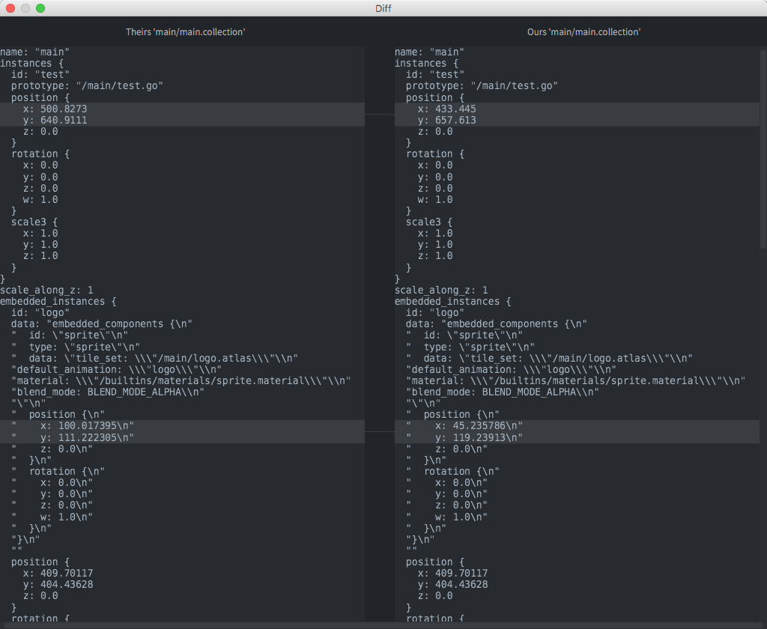Image resolution: width=767 pixels, height=629 pixels.
Task: Click the y: 657.613 line in Ours pane
Action: [449, 120]
